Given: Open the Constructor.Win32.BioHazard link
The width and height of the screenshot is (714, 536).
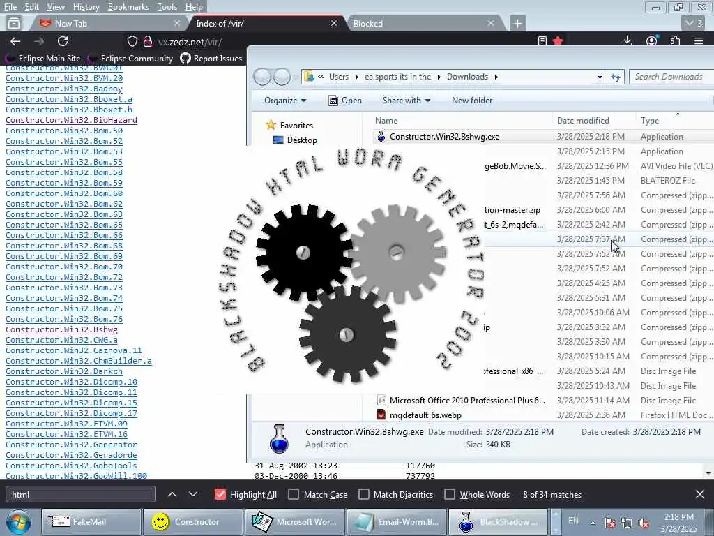Looking at the screenshot, I should [x=71, y=120].
